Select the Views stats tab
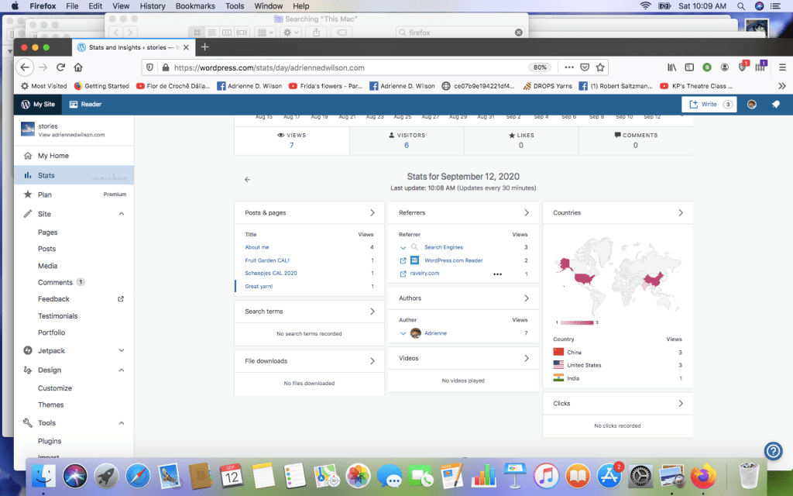The height and width of the screenshot is (496, 793). (x=292, y=139)
